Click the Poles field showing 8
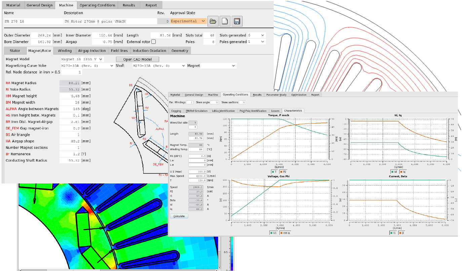Image resolution: width=462 pixels, height=271 pixels. (x=210, y=42)
